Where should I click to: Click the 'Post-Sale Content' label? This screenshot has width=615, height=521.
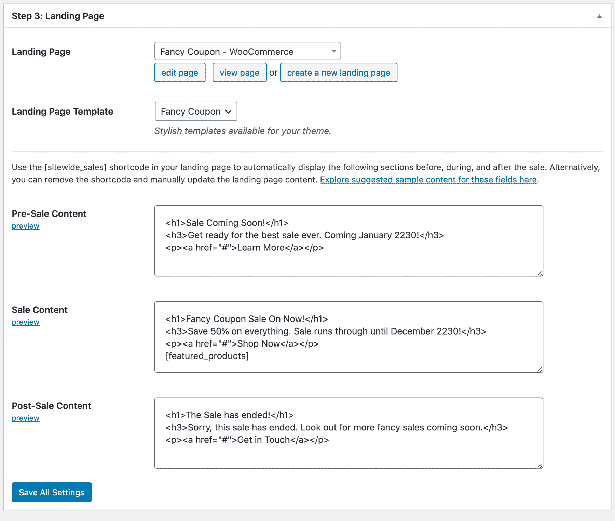(52, 406)
